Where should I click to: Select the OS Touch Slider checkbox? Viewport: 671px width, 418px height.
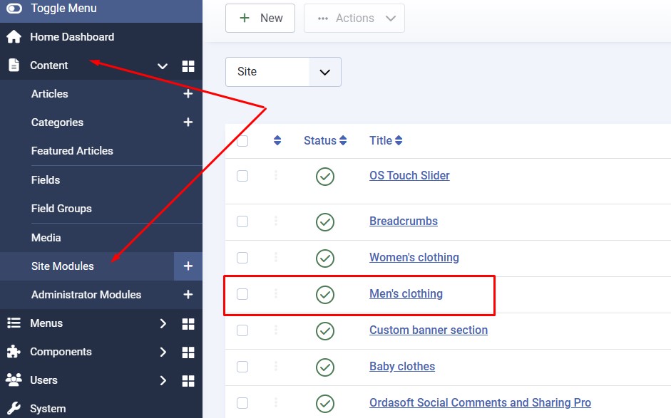(242, 176)
